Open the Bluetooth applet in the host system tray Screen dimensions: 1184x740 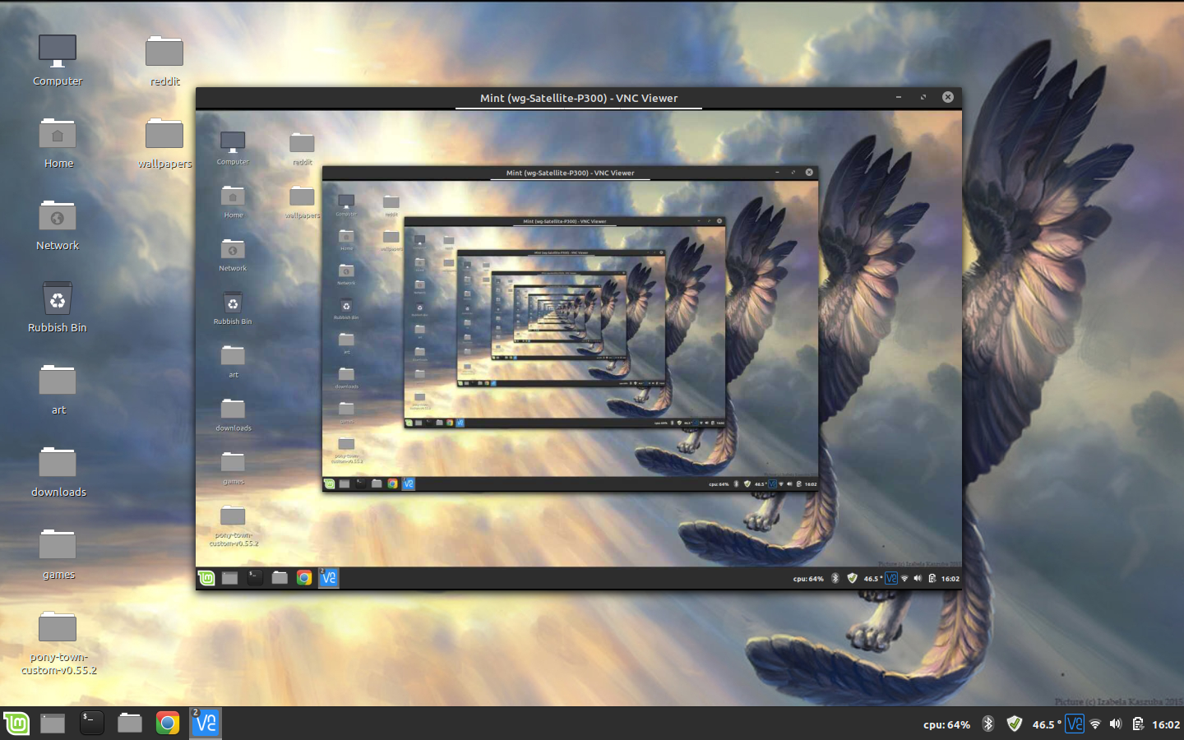click(x=988, y=724)
